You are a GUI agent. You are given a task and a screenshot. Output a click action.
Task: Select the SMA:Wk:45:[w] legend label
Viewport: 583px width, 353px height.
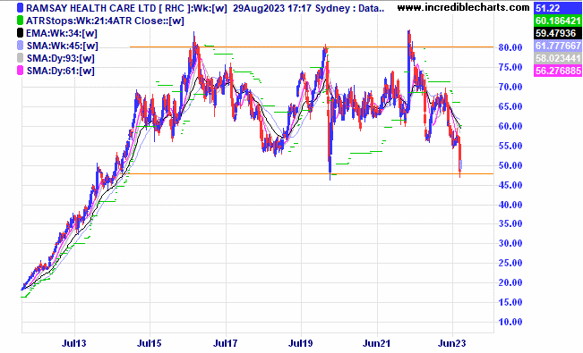click(62, 46)
